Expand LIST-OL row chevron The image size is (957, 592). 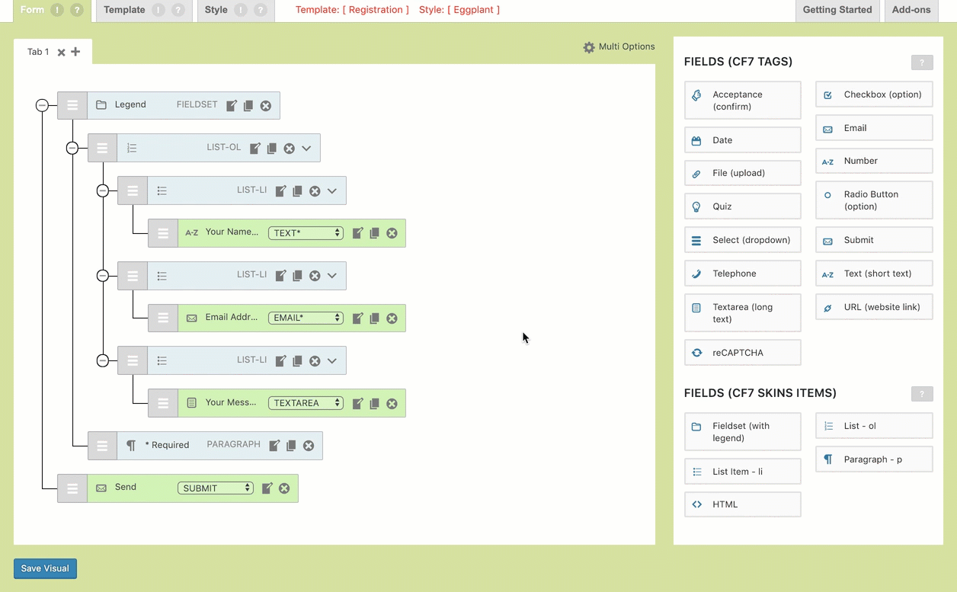click(306, 149)
